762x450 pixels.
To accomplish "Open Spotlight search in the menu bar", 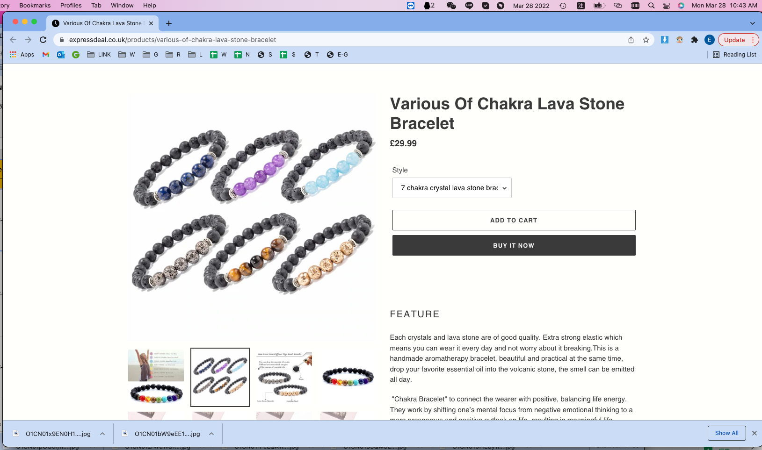I will click(651, 6).
